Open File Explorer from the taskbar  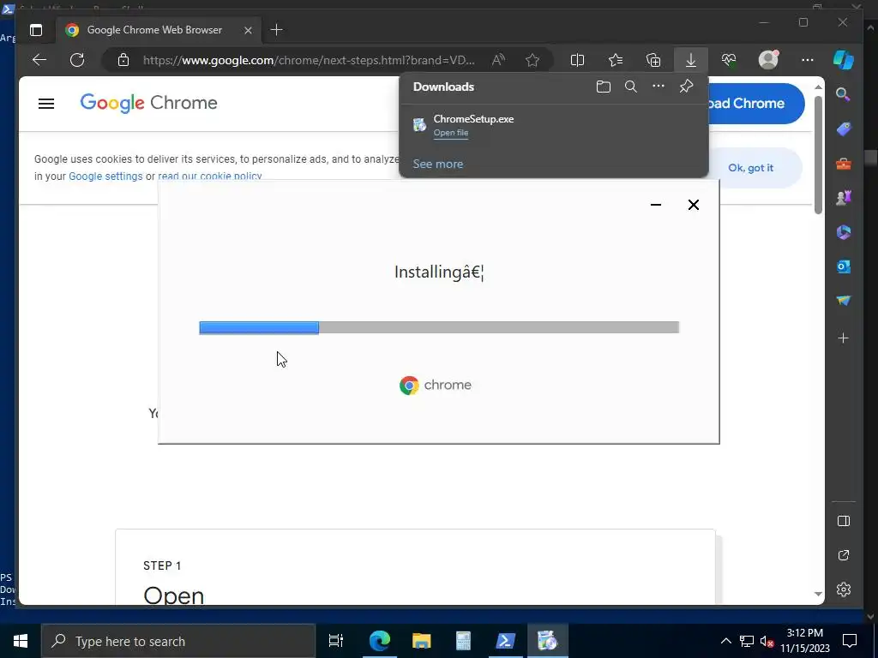coord(421,641)
